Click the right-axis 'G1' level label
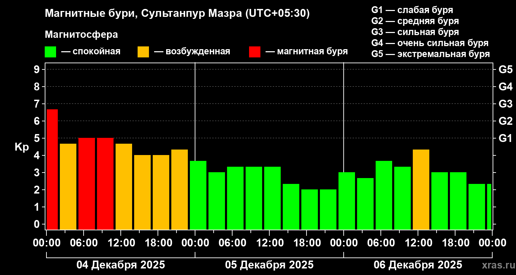The height and width of the screenshot is (275, 516). pyautogui.click(x=505, y=138)
